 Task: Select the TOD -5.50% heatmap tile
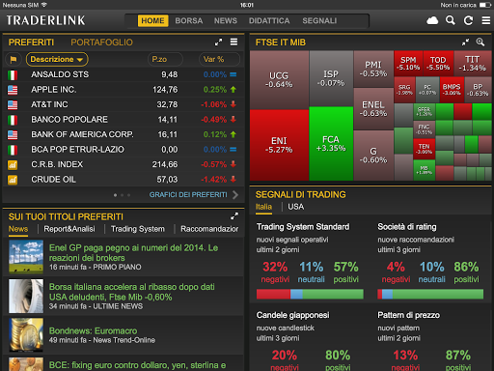pos(438,64)
